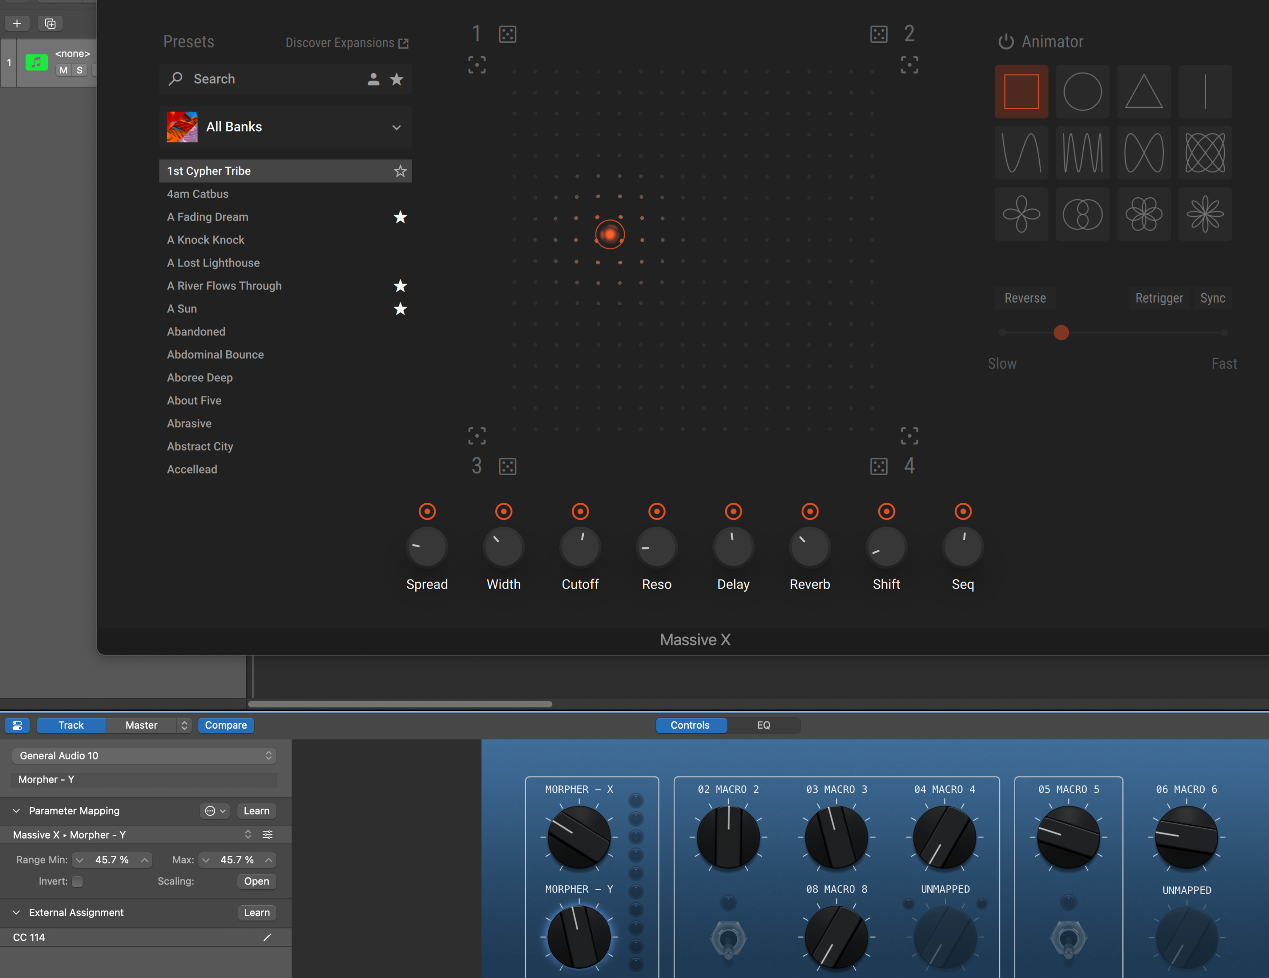Randomize morpher corner 4 with dice
This screenshot has width=1269, height=978.
tap(879, 466)
